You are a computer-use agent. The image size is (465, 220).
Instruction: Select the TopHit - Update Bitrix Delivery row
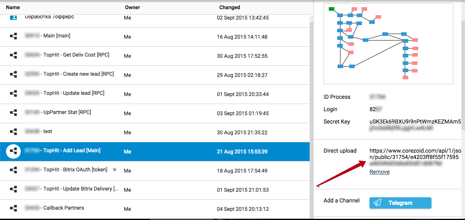tap(80, 189)
